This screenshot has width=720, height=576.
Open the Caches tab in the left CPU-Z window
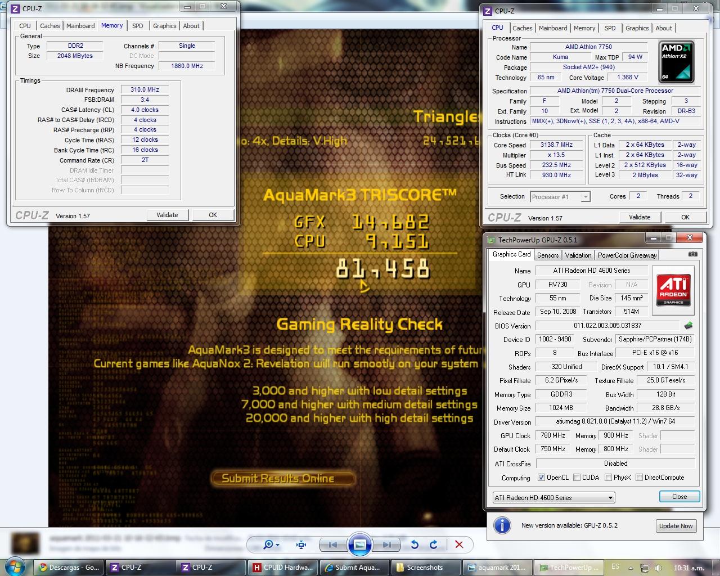(x=49, y=26)
